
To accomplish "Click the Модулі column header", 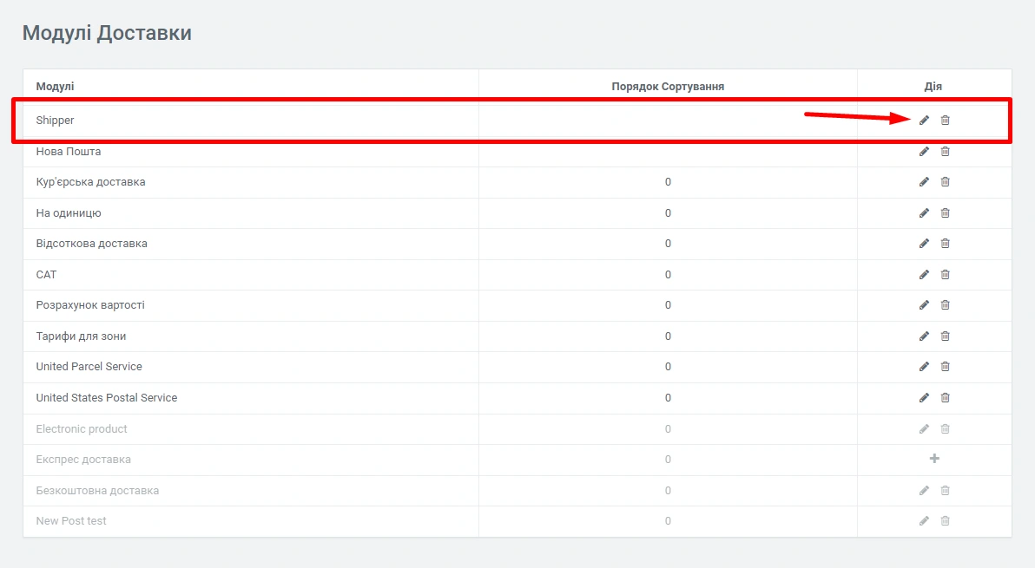I will tap(55, 87).
